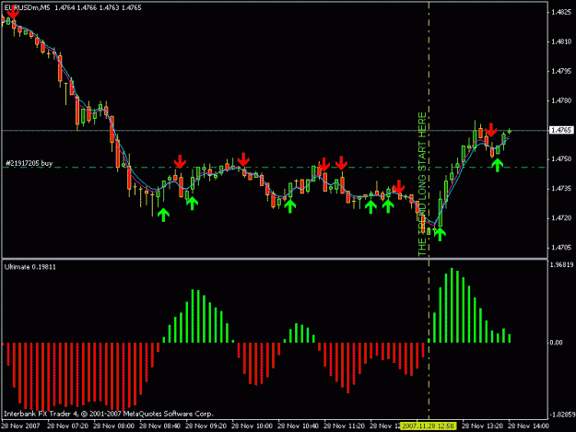Click the 1.4720 price axis label
Screen dimensions: 576x432
coord(561,217)
